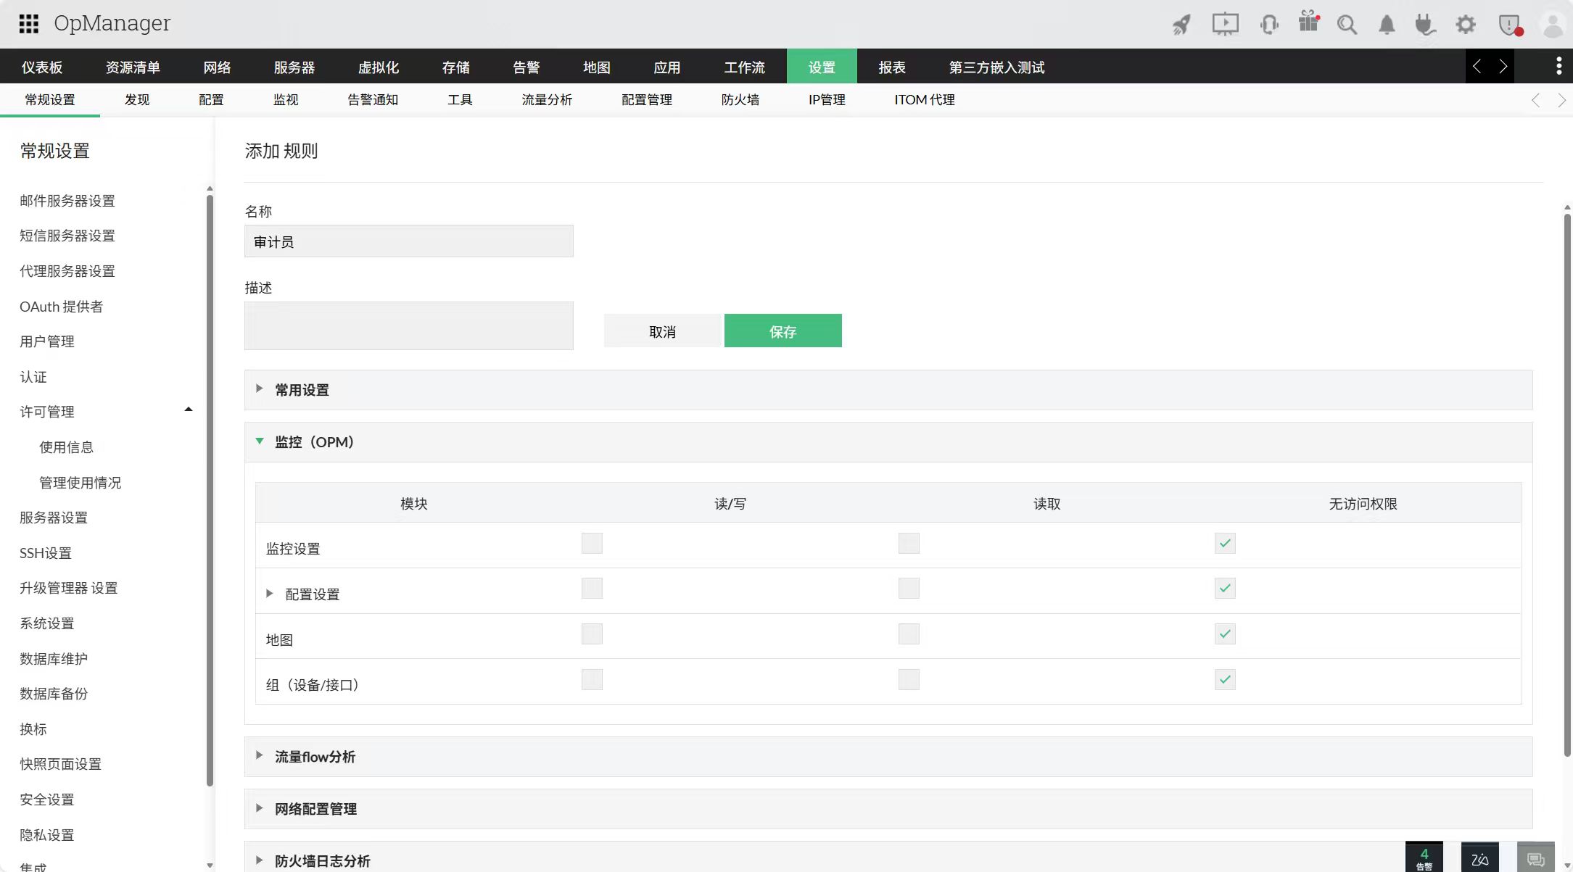Click the magnifier search icon
1573x872 pixels.
coord(1347,25)
